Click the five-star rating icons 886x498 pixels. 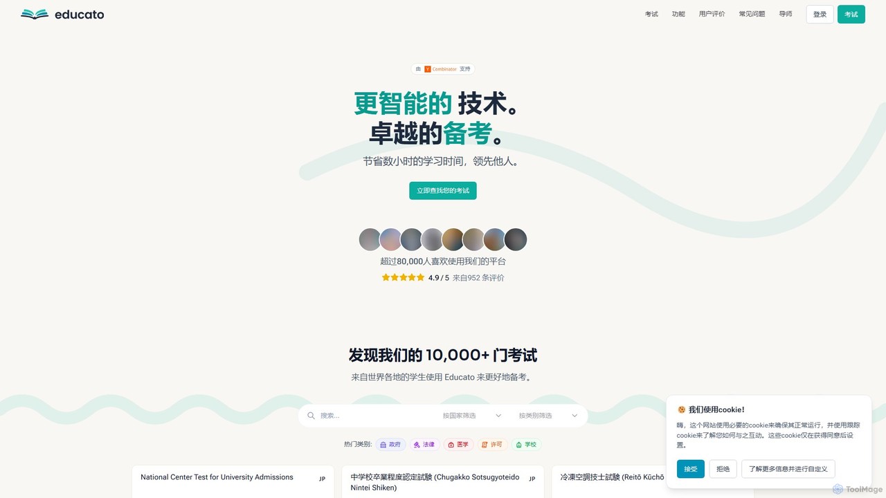tap(403, 277)
